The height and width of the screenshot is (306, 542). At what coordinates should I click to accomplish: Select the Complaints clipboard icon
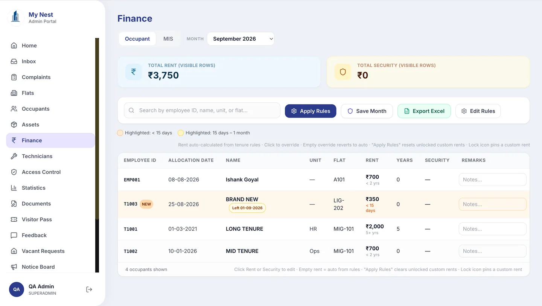[14, 77]
